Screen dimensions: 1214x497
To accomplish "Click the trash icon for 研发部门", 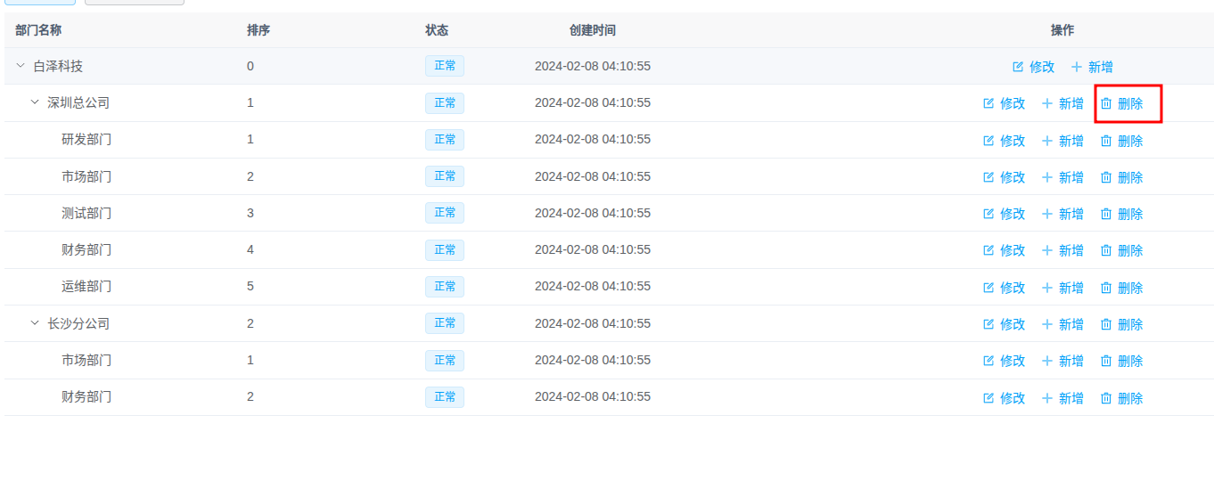I will [1106, 141].
